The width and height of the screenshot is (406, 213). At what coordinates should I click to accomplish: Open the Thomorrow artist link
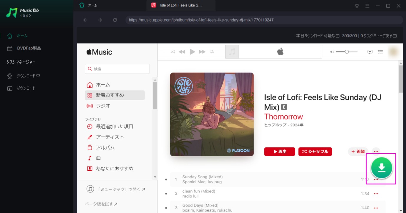pyautogui.click(x=283, y=117)
